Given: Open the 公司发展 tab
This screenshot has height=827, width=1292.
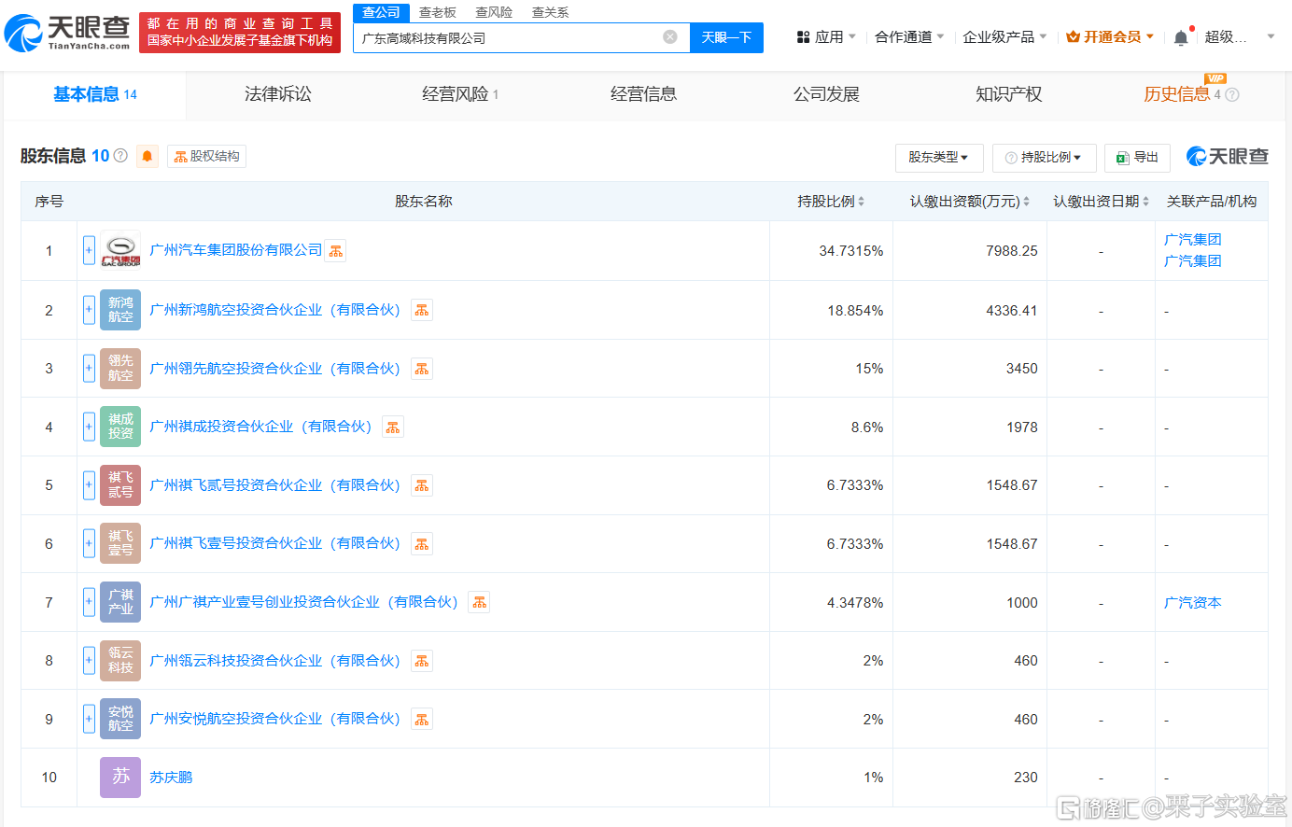Looking at the screenshot, I should [x=826, y=94].
